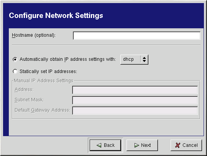Open the dhcp protocol dropdown
This screenshot has height=156, width=207.
click(x=134, y=60)
